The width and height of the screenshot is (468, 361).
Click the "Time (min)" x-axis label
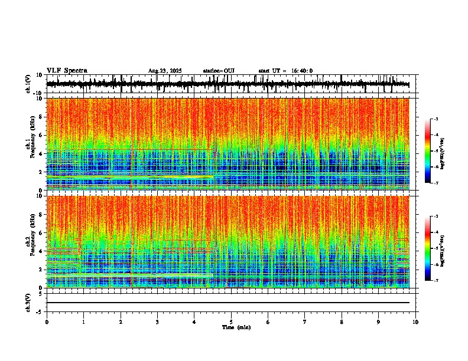[236, 327]
